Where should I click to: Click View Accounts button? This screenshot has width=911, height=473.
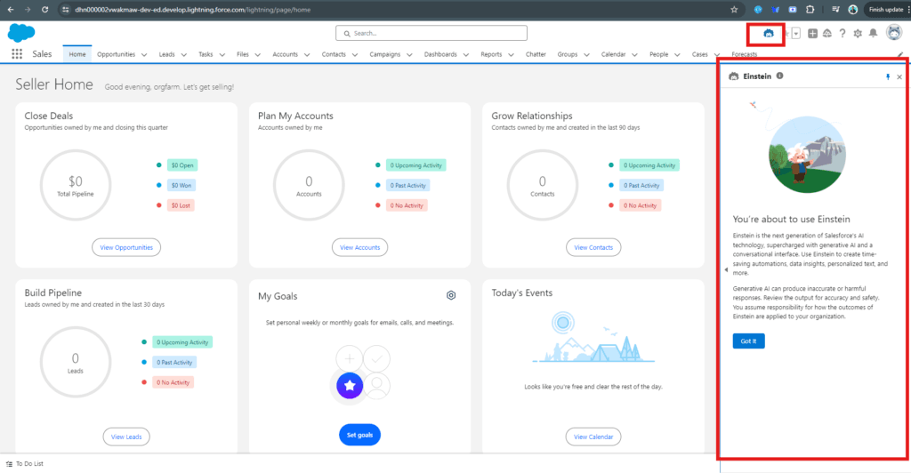tap(359, 247)
